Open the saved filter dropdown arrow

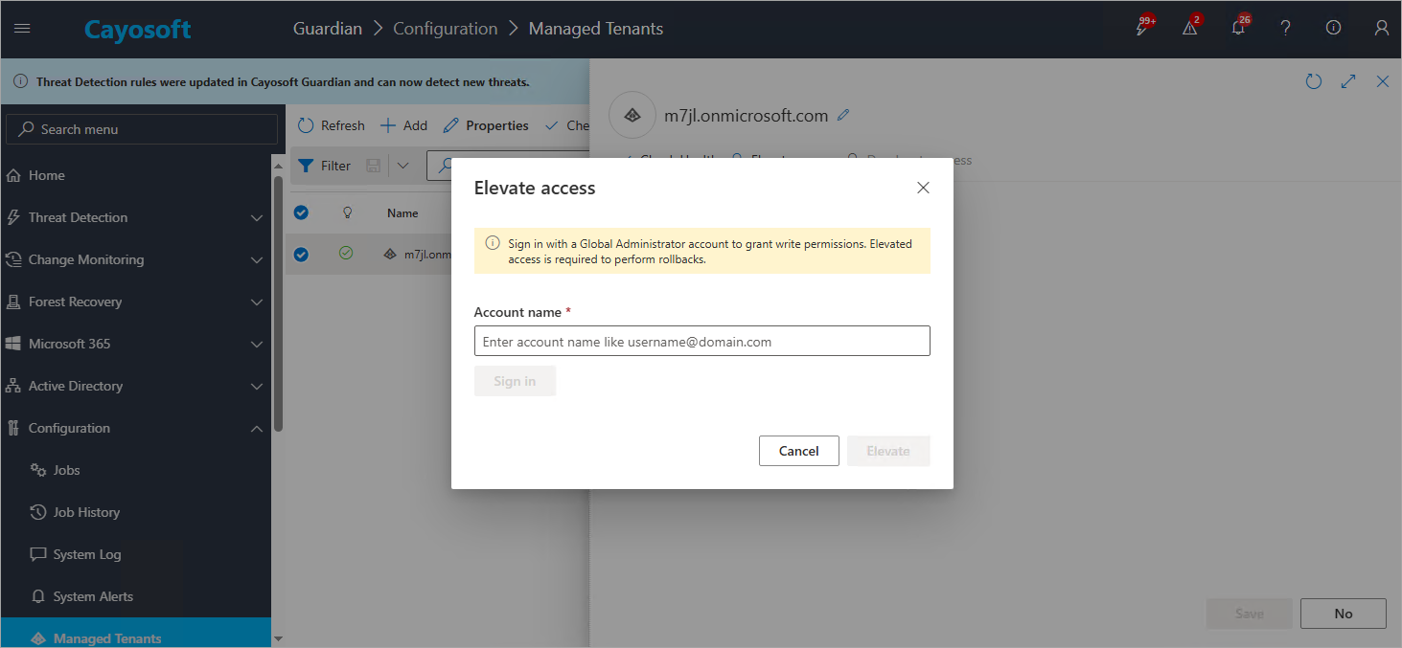pos(403,166)
